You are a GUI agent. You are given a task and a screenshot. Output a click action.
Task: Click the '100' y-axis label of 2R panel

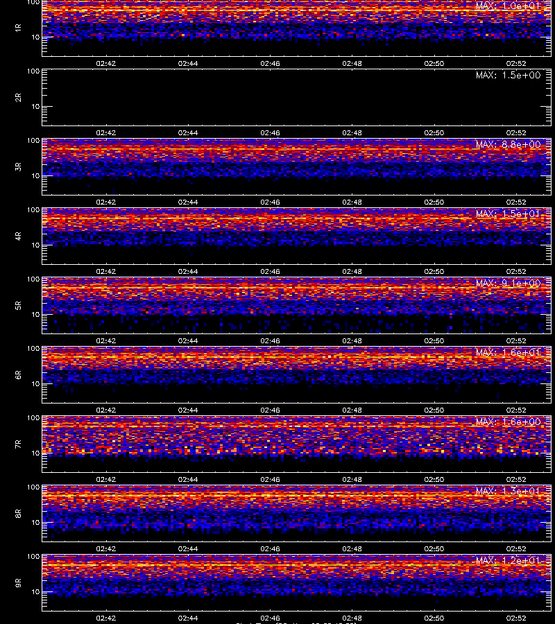click(33, 71)
